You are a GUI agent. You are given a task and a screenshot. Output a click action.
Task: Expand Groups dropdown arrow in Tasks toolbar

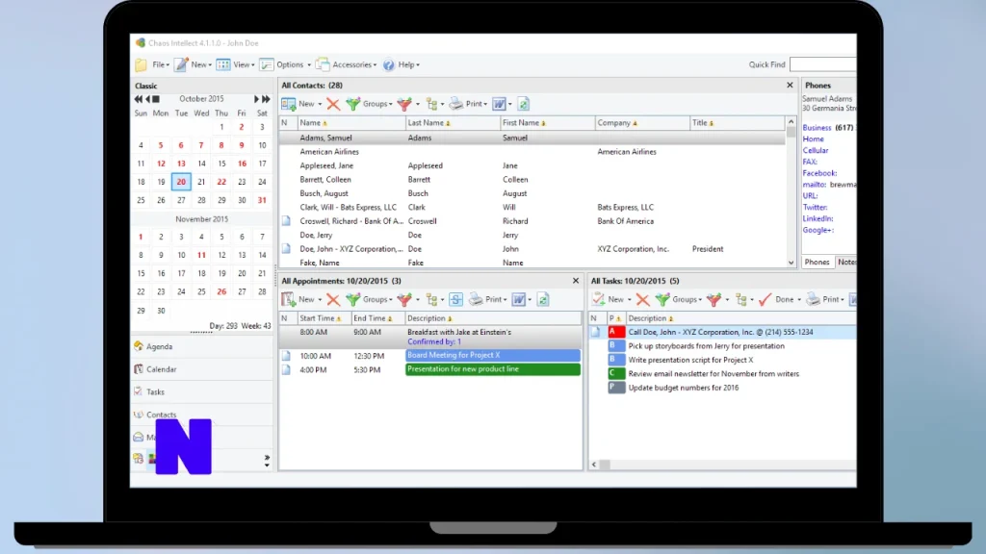point(700,300)
